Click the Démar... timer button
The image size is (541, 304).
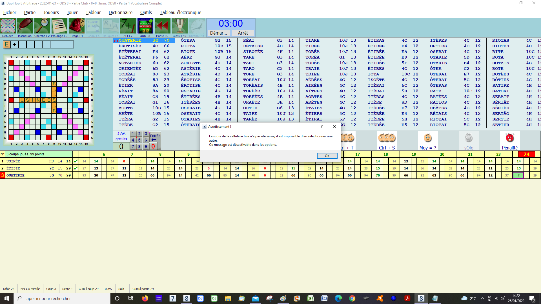(x=219, y=33)
